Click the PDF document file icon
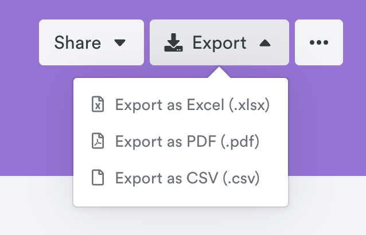The height and width of the screenshot is (235, 366). pos(98,141)
